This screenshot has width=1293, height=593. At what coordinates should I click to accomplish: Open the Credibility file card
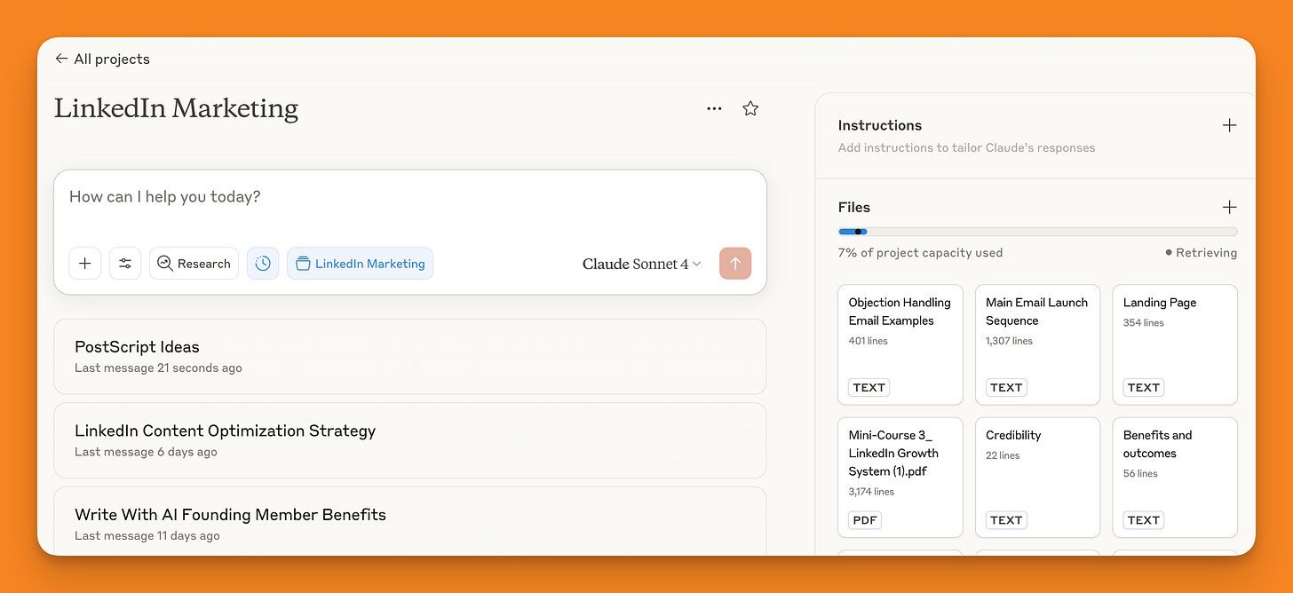[x=1037, y=478]
